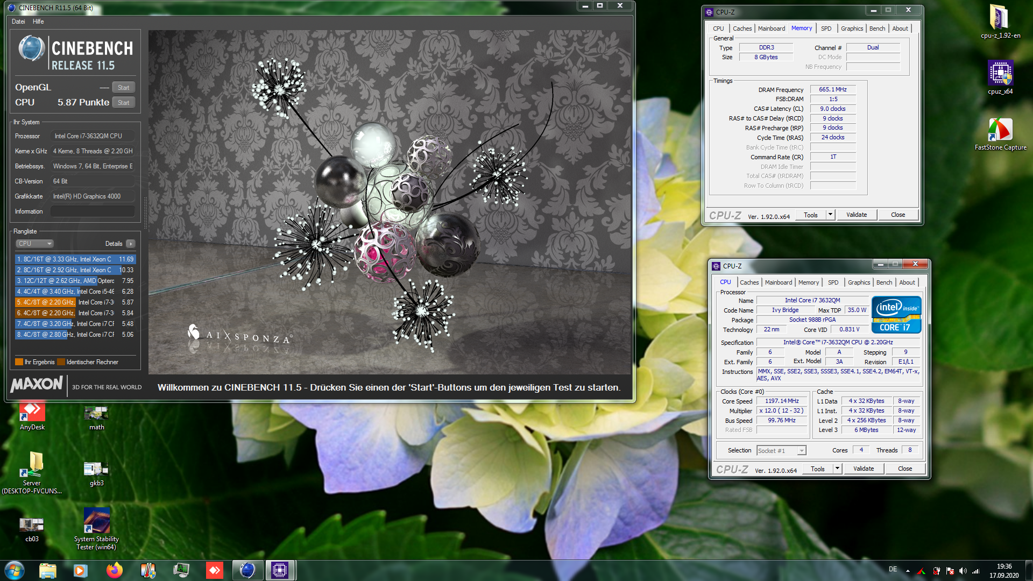Switch to the Mainboard tab in the upper CPU-Z window
The image size is (1033, 581).
point(771,29)
